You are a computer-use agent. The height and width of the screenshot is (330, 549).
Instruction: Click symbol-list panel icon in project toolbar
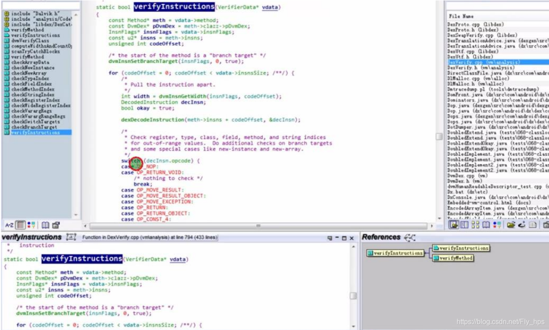tap(464, 225)
